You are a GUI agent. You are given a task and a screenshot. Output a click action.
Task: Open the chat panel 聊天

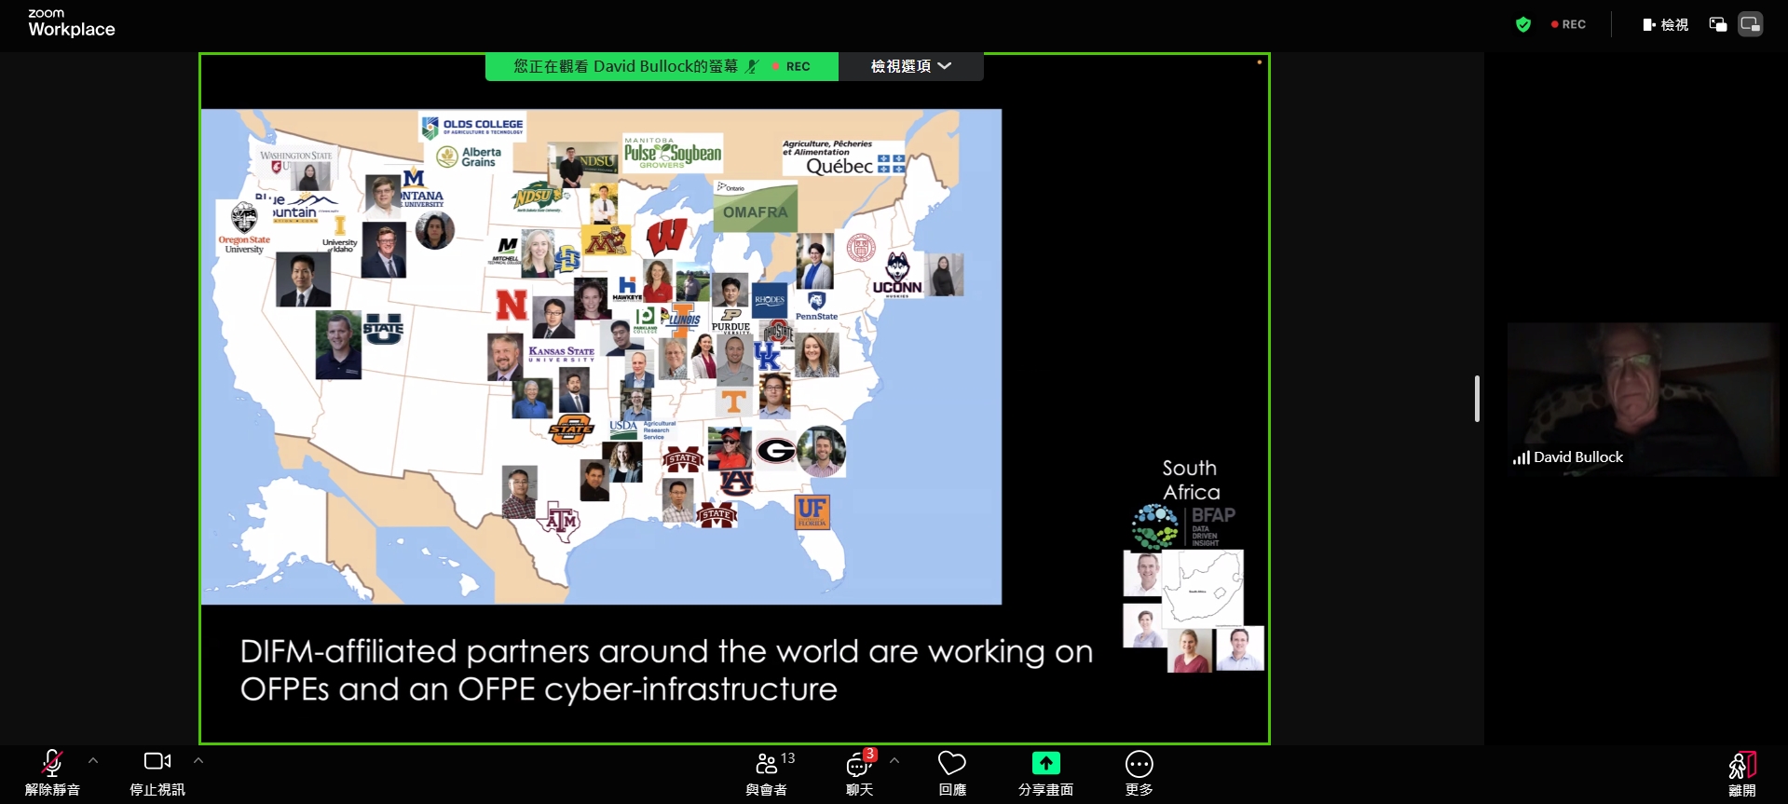(x=859, y=772)
